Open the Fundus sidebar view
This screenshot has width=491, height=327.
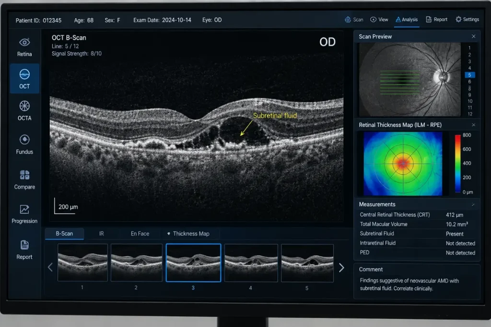pyautogui.click(x=24, y=145)
